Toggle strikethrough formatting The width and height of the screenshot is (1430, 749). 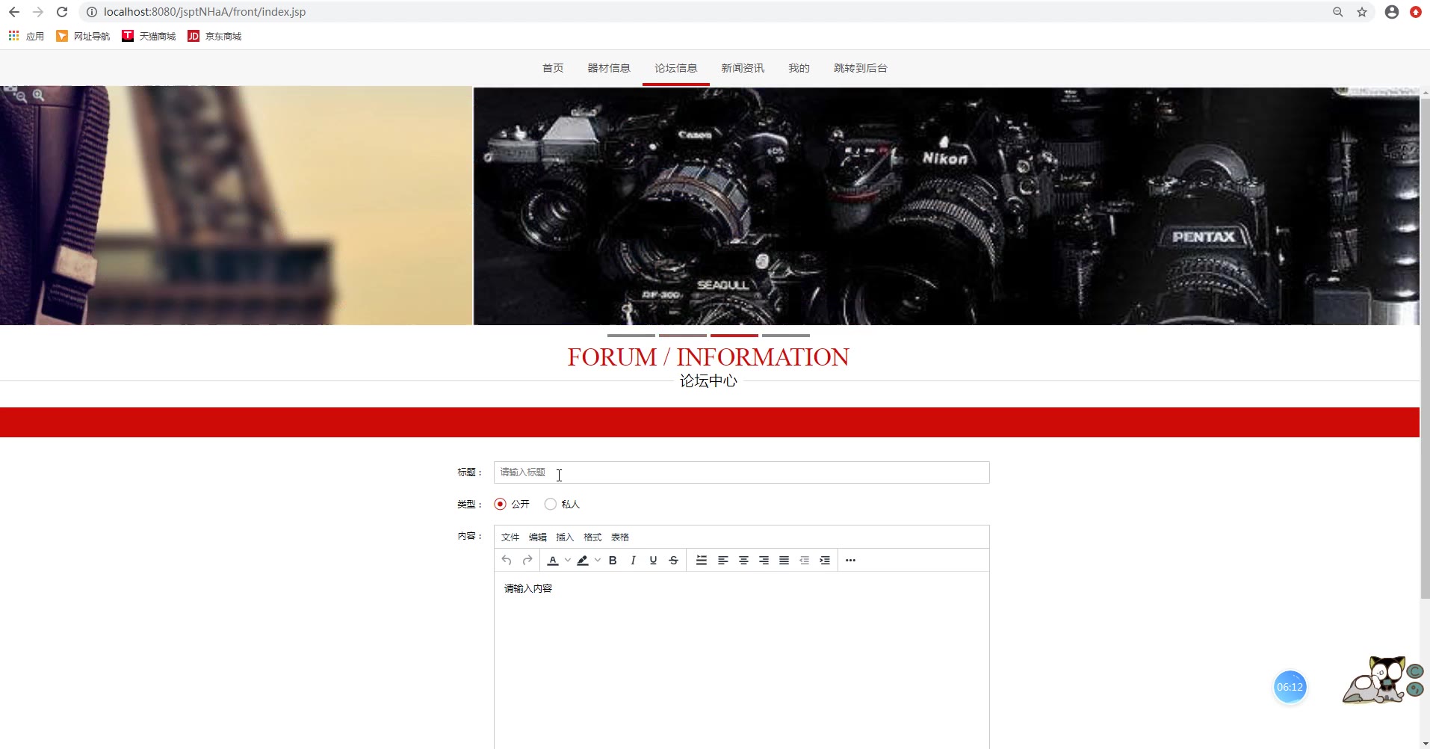[x=673, y=560]
